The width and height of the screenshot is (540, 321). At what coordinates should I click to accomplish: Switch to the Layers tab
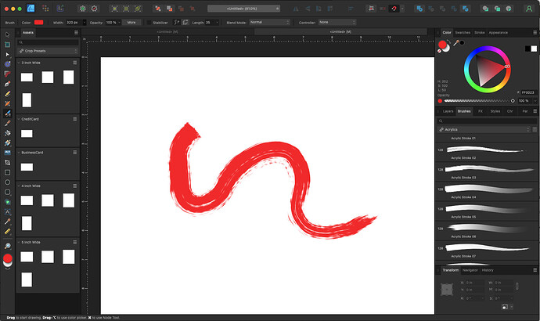click(x=448, y=111)
